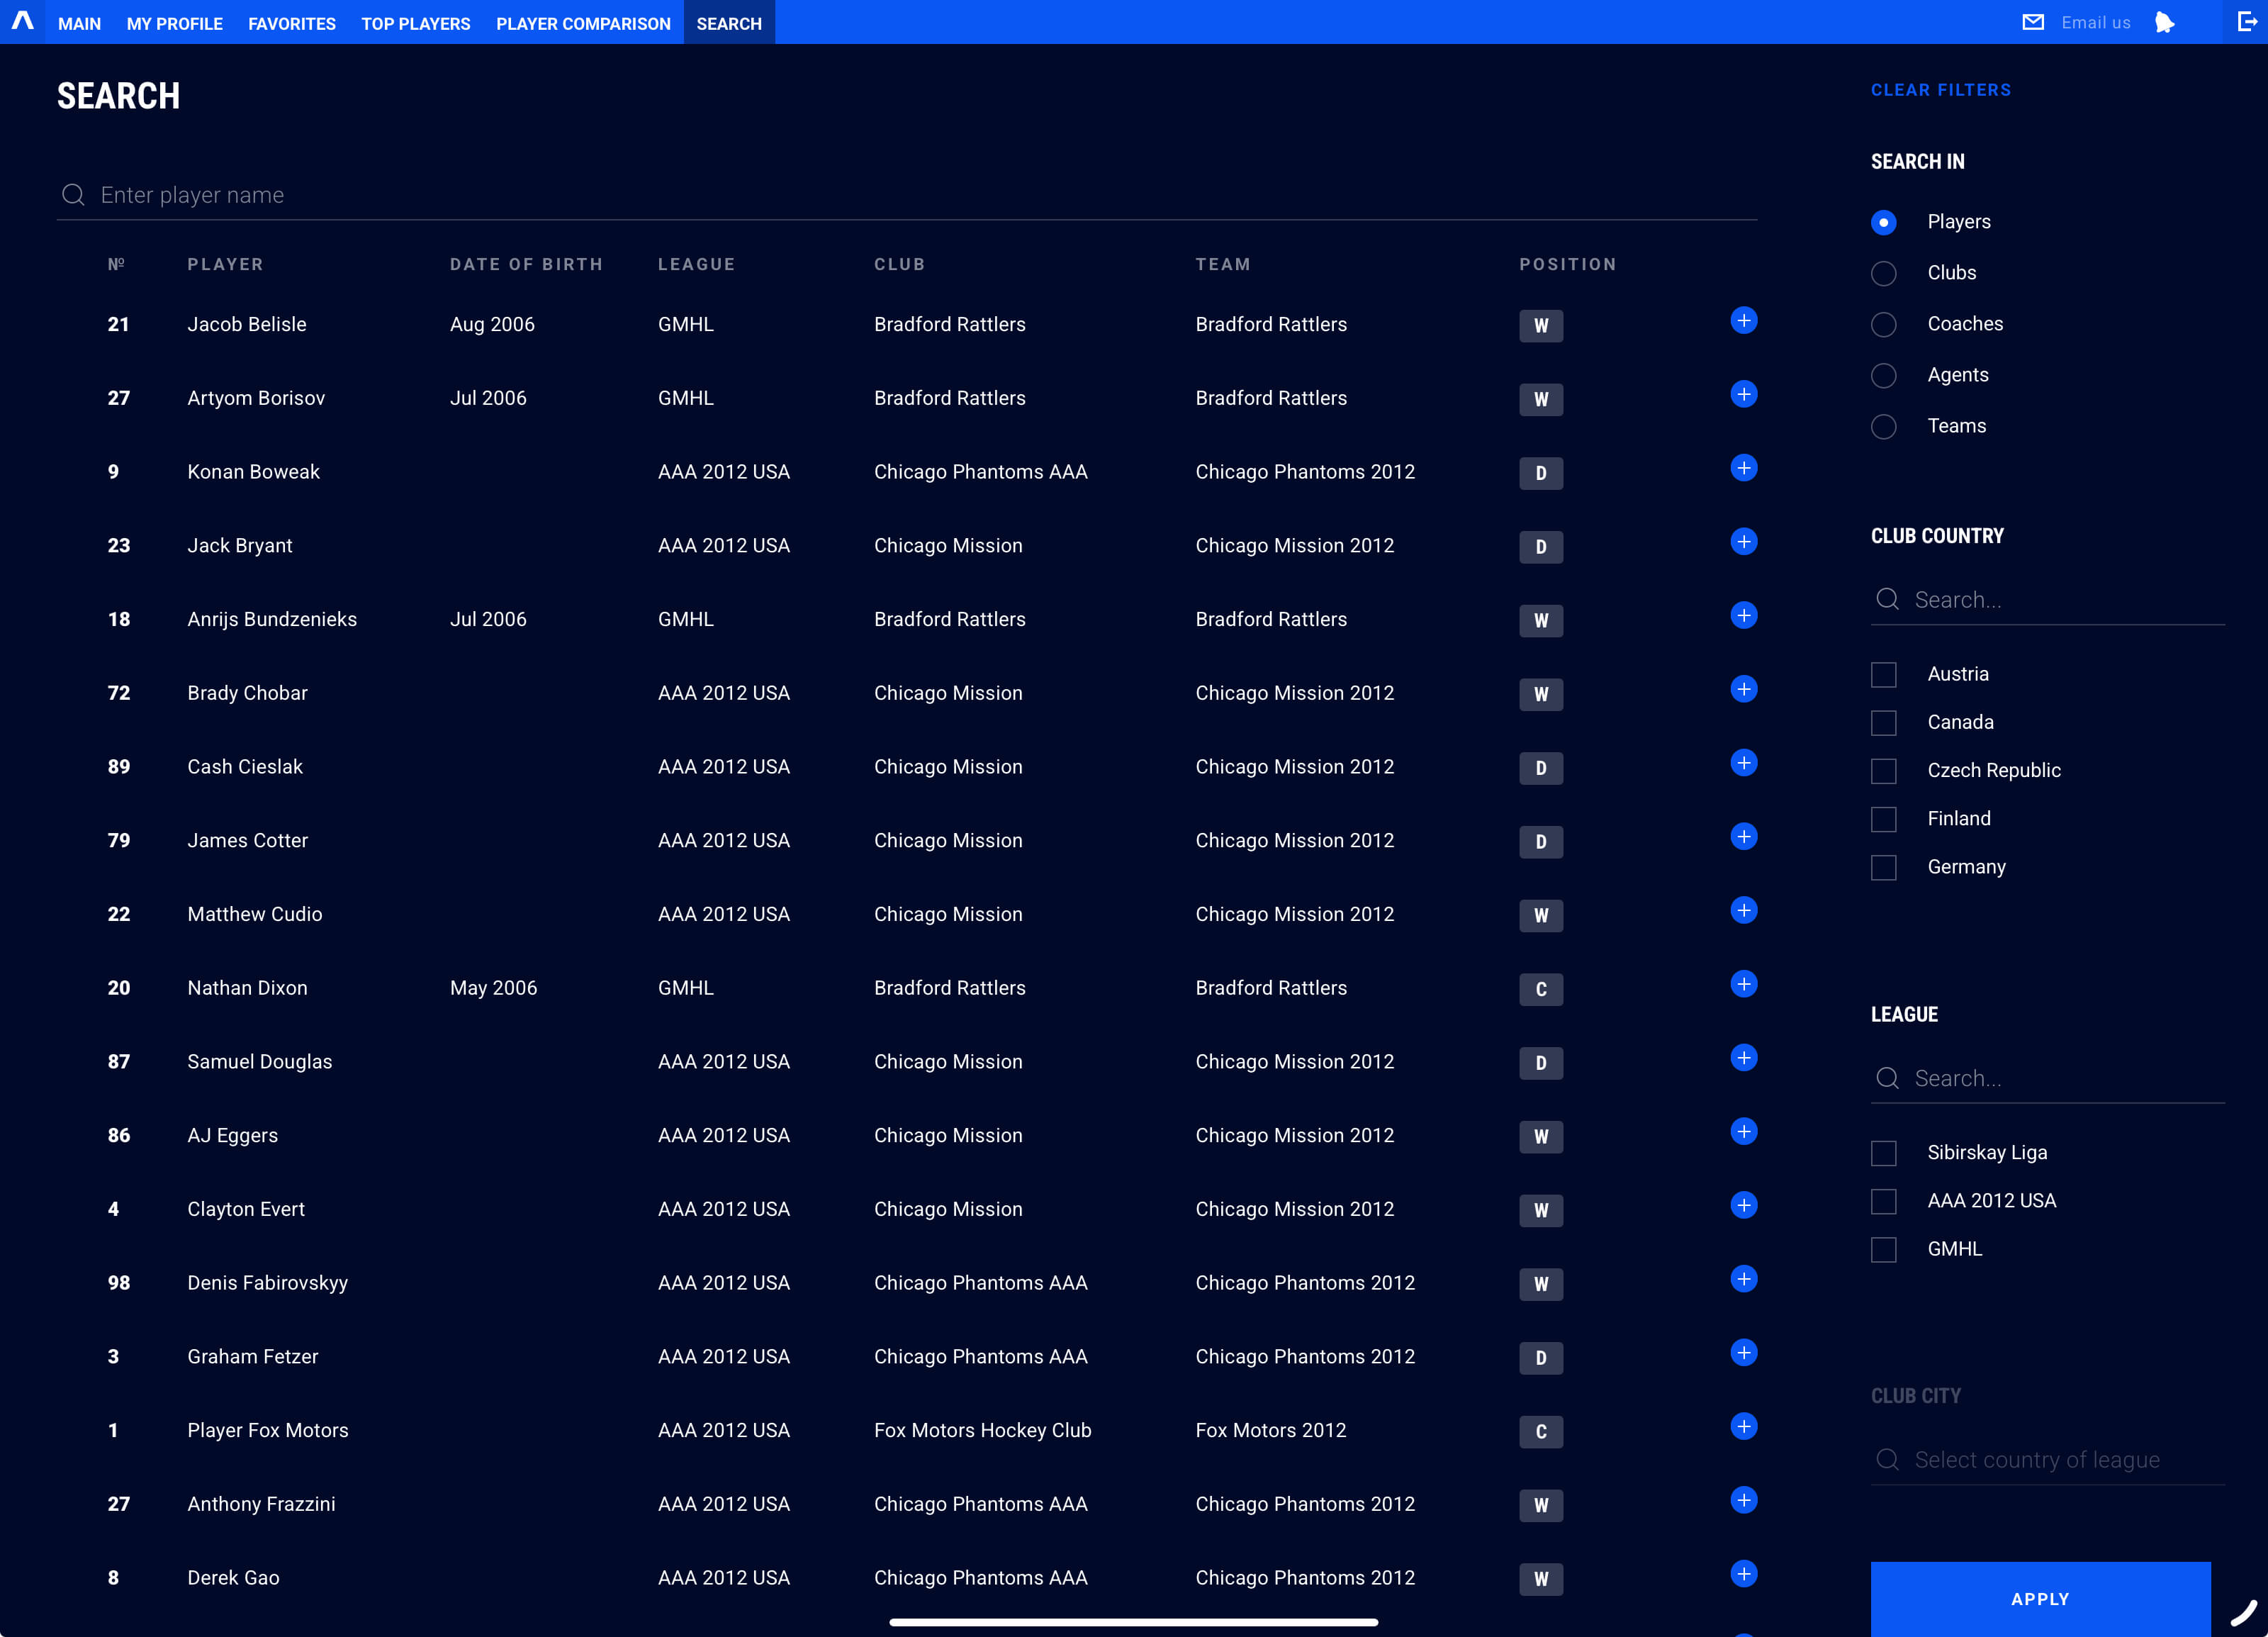Image resolution: width=2268 pixels, height=1637 pixels.
Task: Enable the GMHL league checkbox
Action: tap(1883, 1250)
